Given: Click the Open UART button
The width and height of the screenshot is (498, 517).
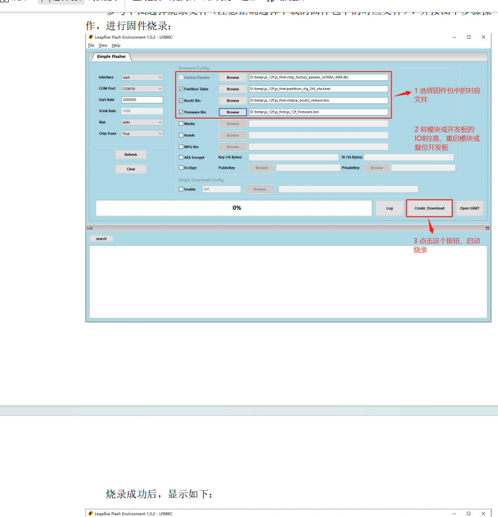Looking at the screenshot, I should [469, 208].
